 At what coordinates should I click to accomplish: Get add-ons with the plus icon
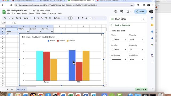coord(152,62)
